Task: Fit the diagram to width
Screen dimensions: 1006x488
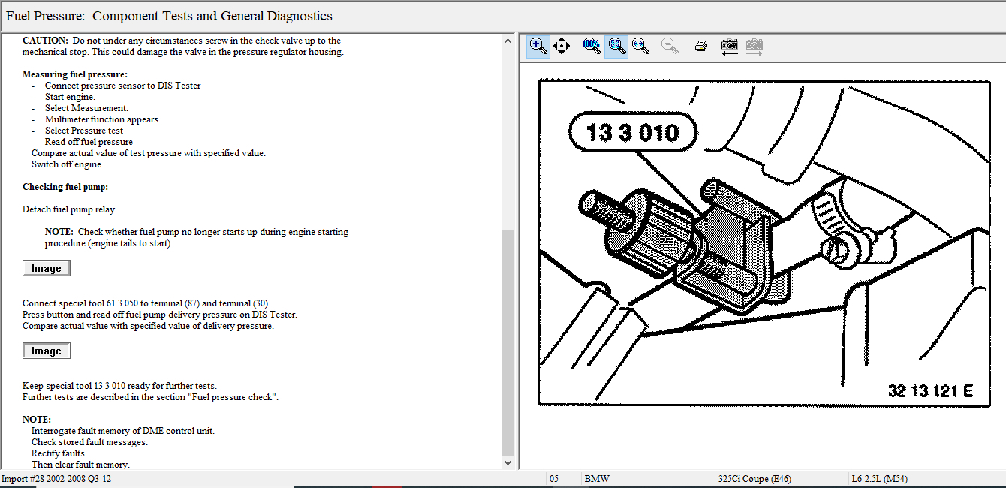Action: pos(640,47)
